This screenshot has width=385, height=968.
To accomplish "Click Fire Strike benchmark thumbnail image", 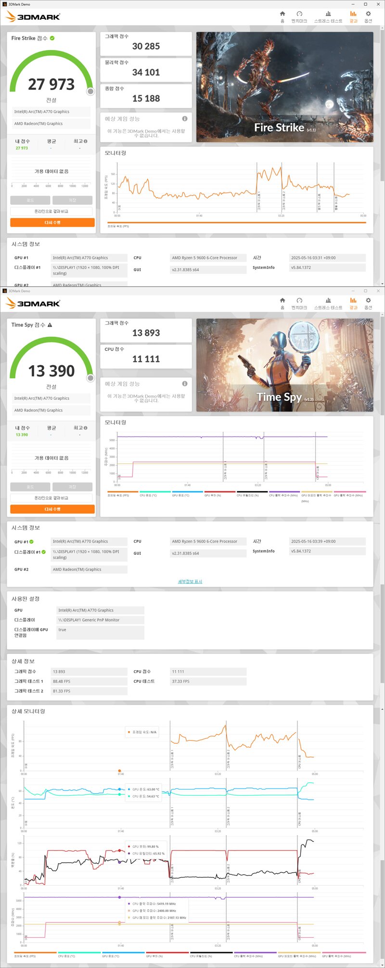I will click(285, 87).
